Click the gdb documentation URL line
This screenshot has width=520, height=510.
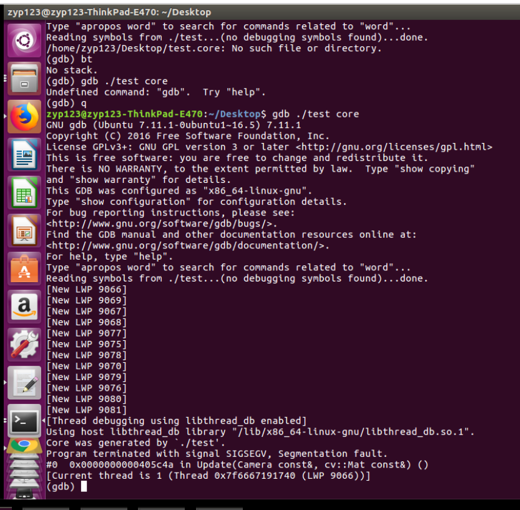(x=188, y=246)
